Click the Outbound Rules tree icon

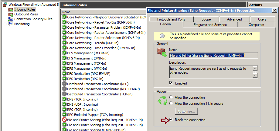tap(11, 14)
